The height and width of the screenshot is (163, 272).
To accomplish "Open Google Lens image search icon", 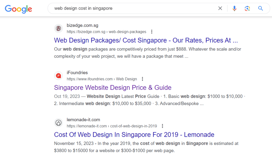I will pos(247,8).
